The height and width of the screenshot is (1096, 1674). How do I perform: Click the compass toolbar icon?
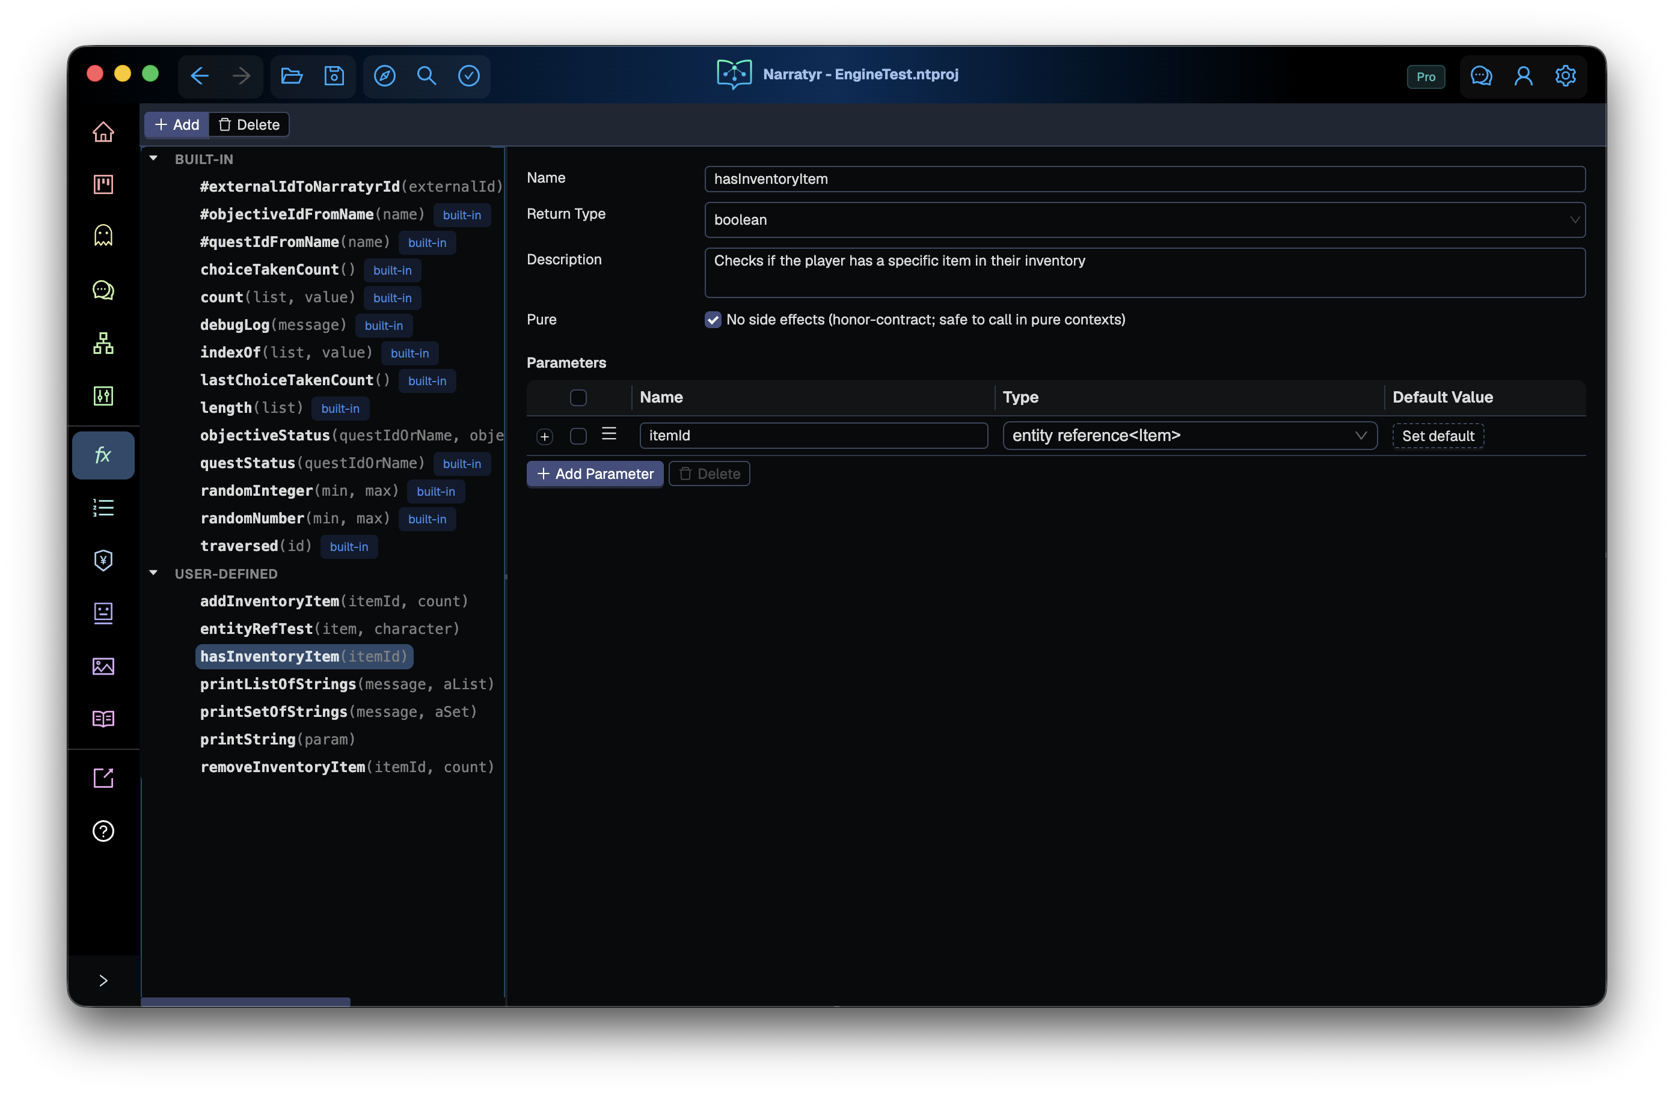tap(385, 76)
